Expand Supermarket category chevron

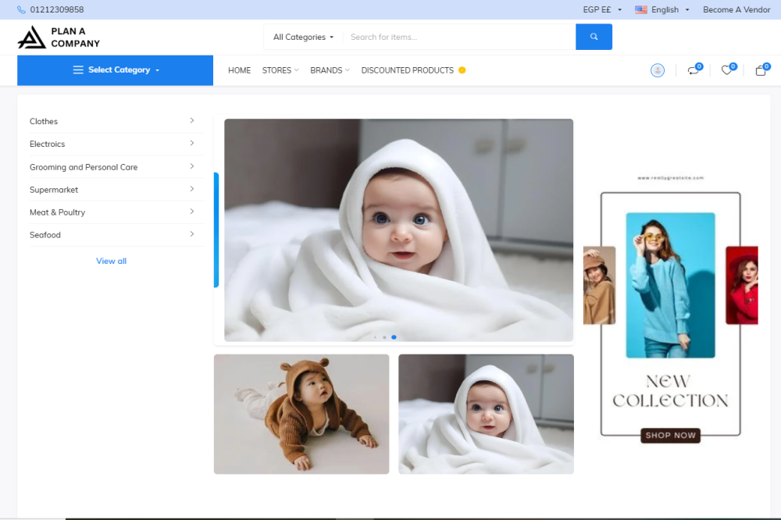pos(192,189)
